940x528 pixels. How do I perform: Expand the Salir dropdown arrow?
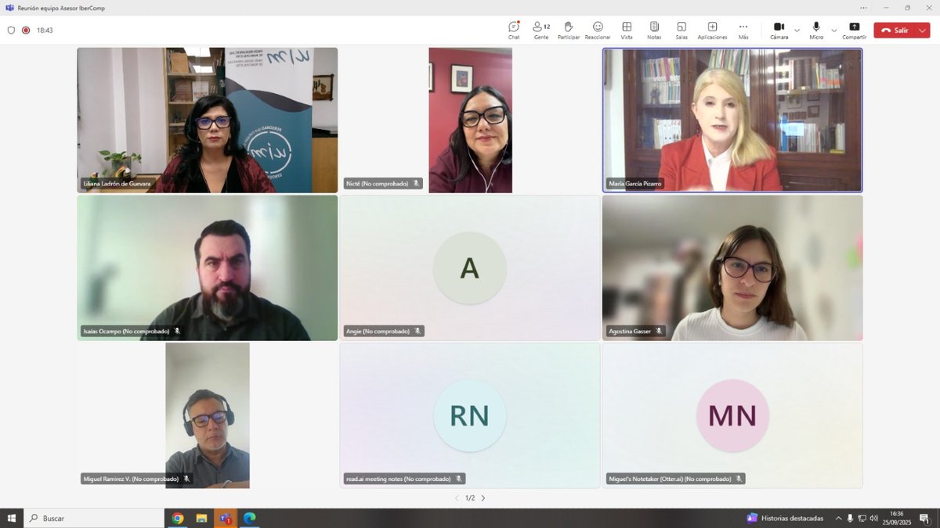click(922, 31)
